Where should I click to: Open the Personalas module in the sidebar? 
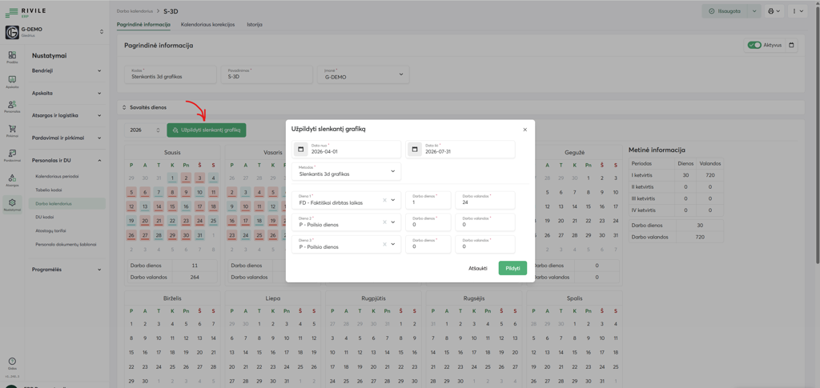tap(12, 106)
